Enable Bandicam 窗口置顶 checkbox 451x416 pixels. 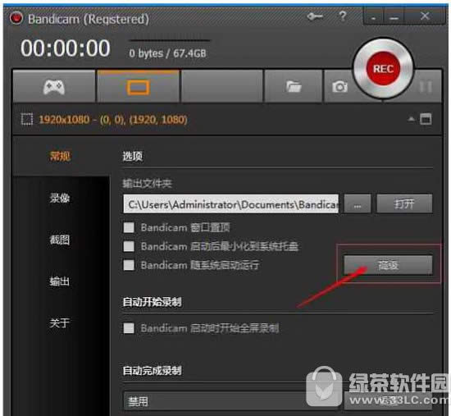tap(129, 227)
